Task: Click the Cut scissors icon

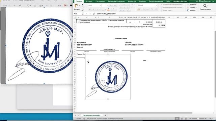Action: [82, 4]
